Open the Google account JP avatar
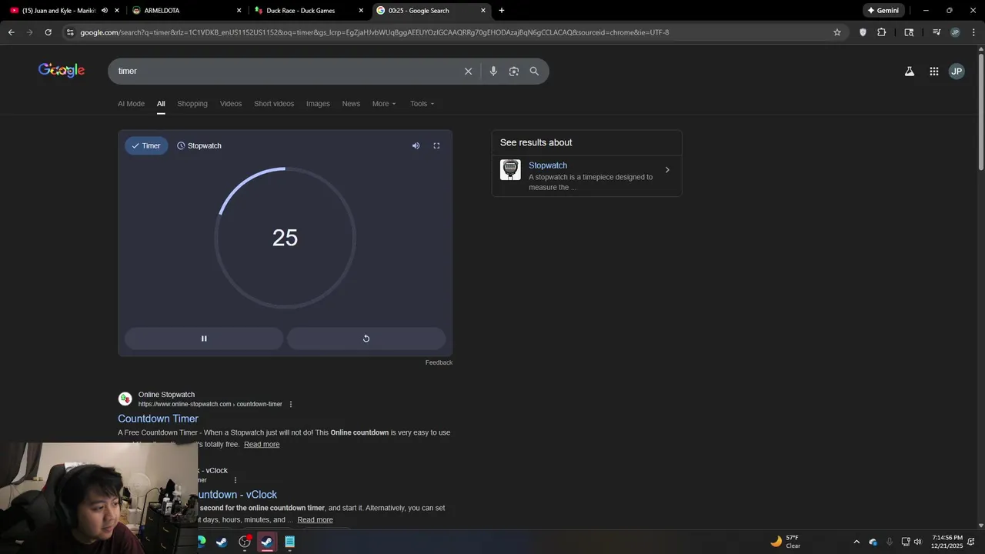985x554 pixels. tap(957, 71)
